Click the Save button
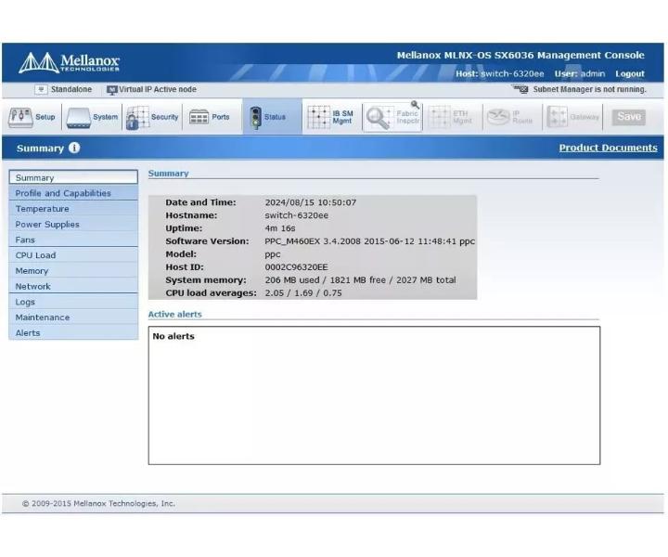The width and height of the screenshot is (668, 557). [629, 117]
